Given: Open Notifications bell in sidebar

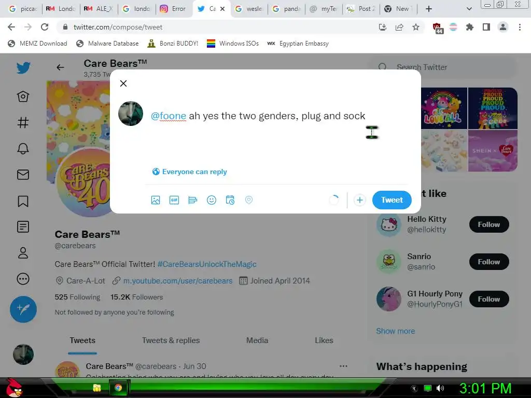Looking at the screenshot, I should click(x=23, y=149).
